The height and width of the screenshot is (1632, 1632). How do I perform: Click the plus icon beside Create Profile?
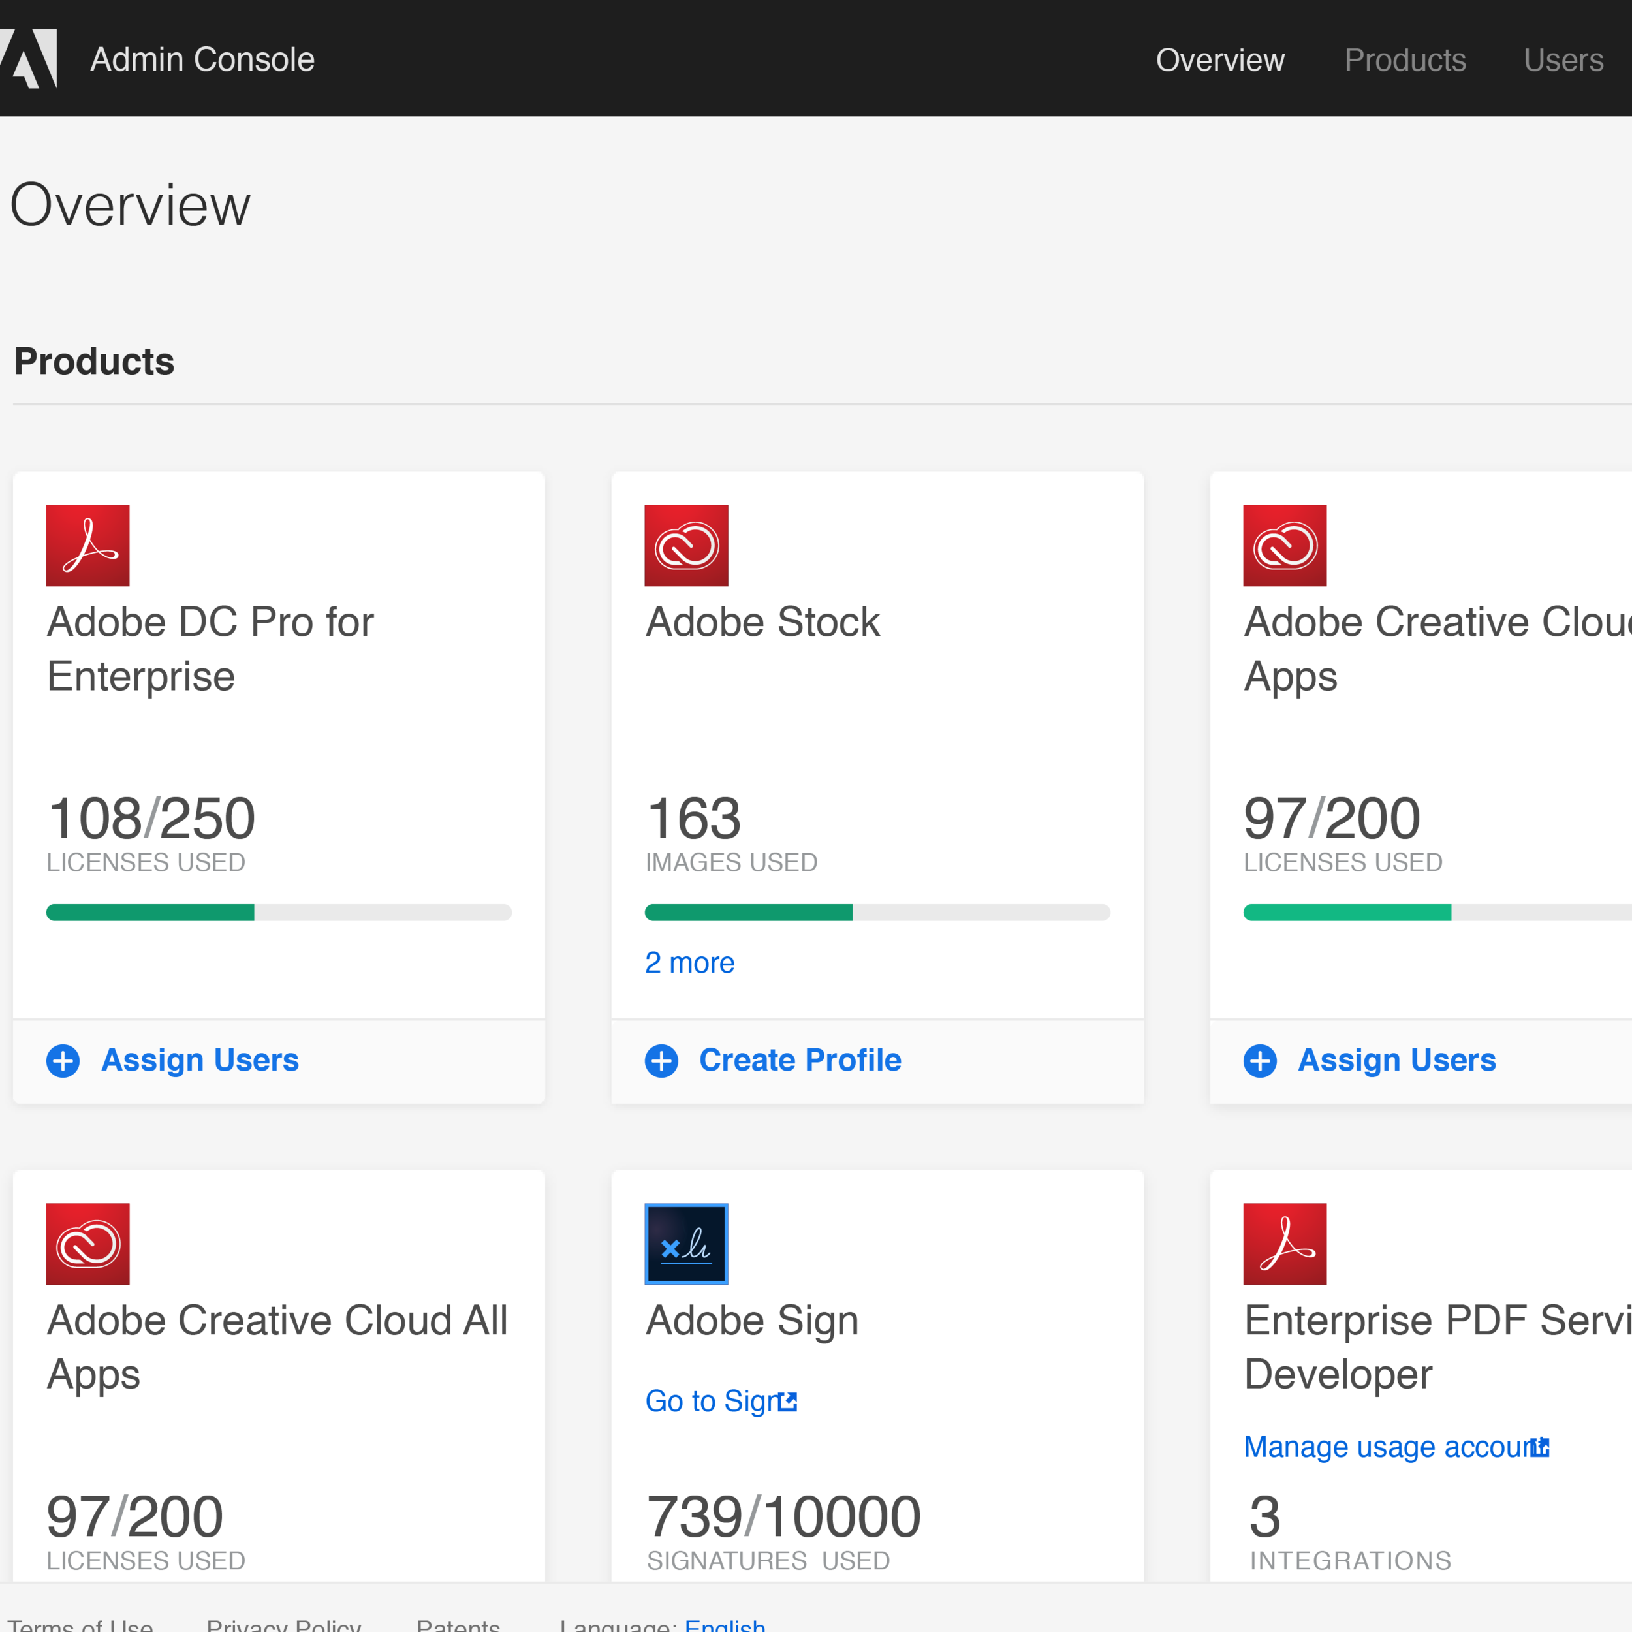[661, 1061]
